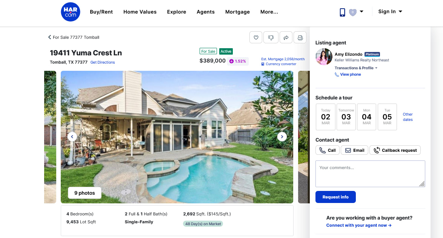
Task: Click into the Your comments text box
Action: click(370, 174)
